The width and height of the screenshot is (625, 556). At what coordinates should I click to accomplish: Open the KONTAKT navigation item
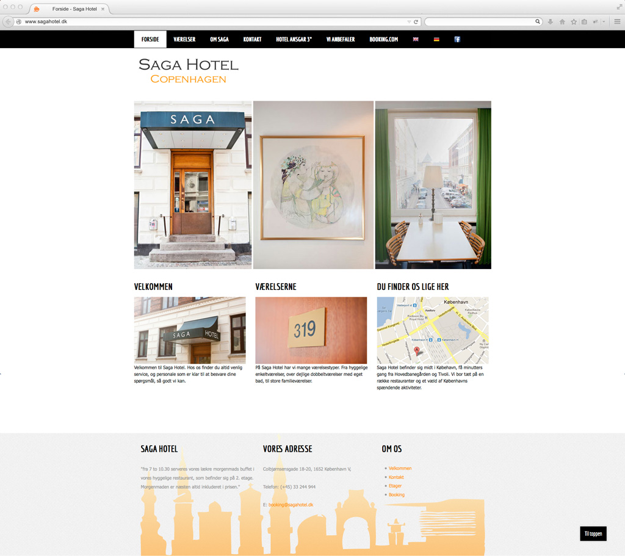click(252, 39)
